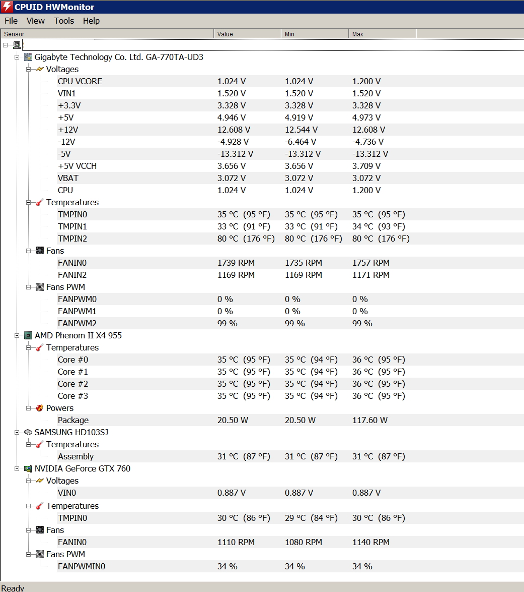Image resolution: width=524 pixels, height=592 pixels.
Task: Click the SAMSUNG Temperatures thermometer icon
Action: [x=40, y=444]
